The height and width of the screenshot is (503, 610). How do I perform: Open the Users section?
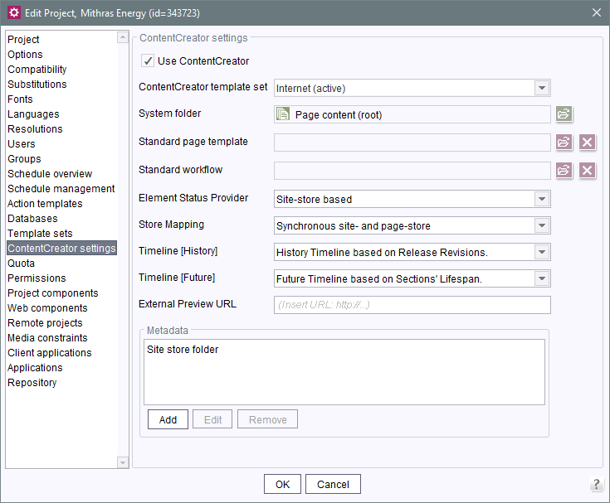(21, 143)
